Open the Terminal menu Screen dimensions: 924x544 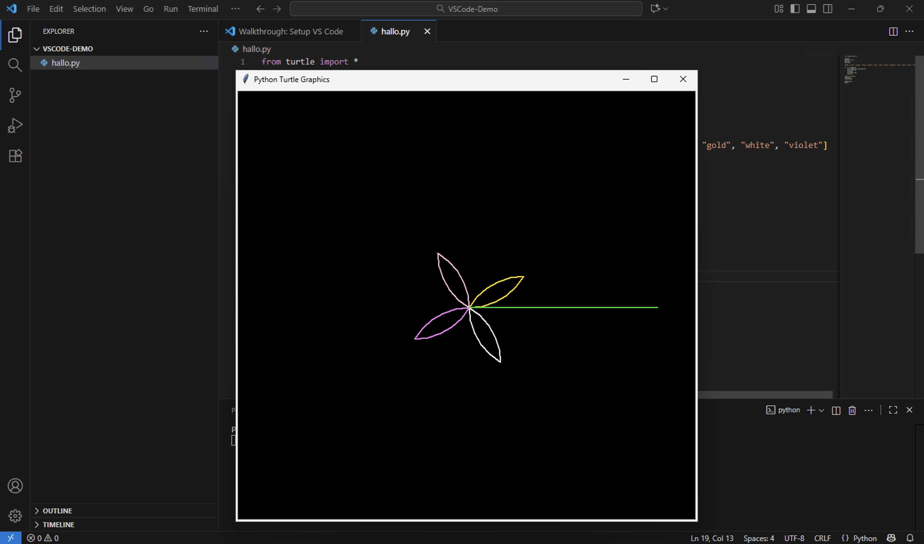(x=203, y=9)
